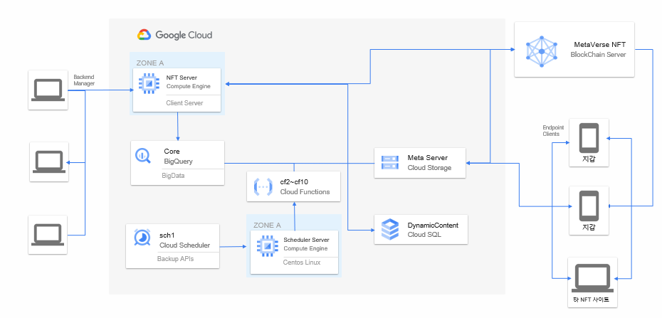Select the BlockChain Server text
This screenshot has width=662, height=318.
[598, 54]
